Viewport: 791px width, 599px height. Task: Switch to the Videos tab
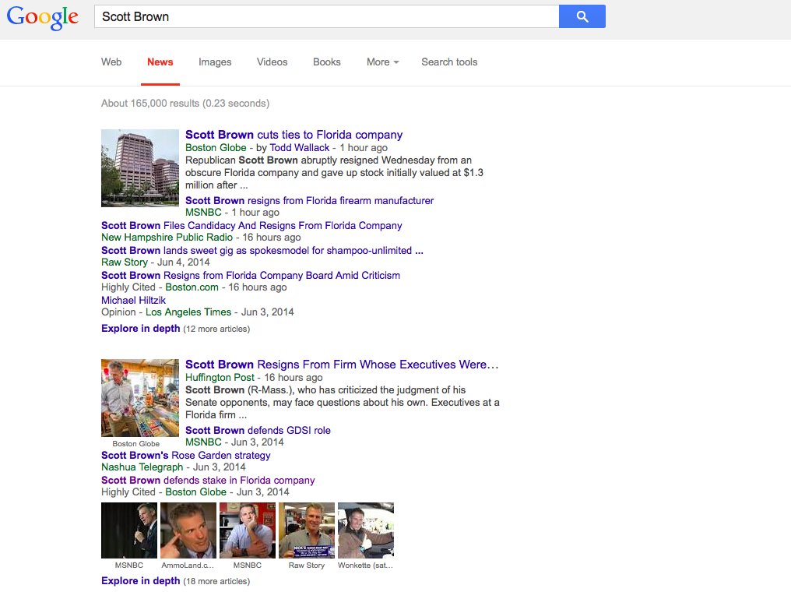(272, 62)
